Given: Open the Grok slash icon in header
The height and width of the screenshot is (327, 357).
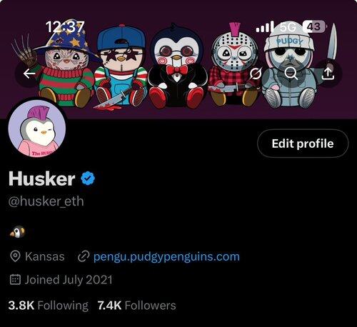Looking at the screenshot, I should point(256,74).
